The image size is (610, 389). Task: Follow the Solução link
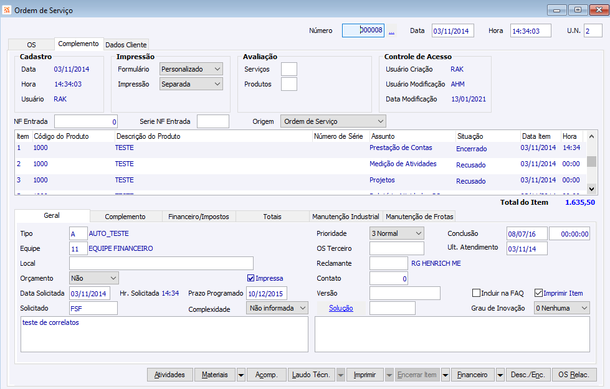coord(341,308)
